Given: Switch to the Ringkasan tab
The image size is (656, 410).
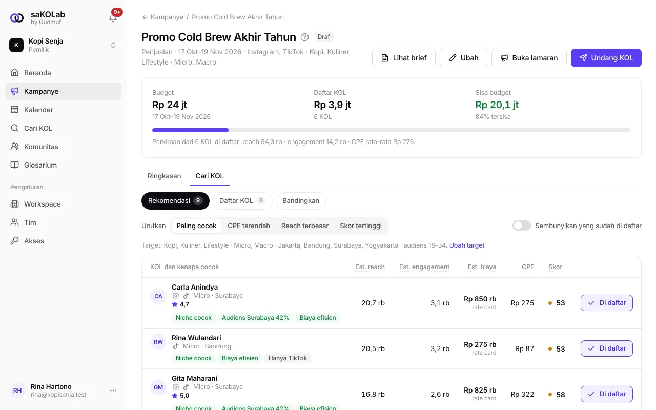Looking at the screenshot, I should 164,176.
